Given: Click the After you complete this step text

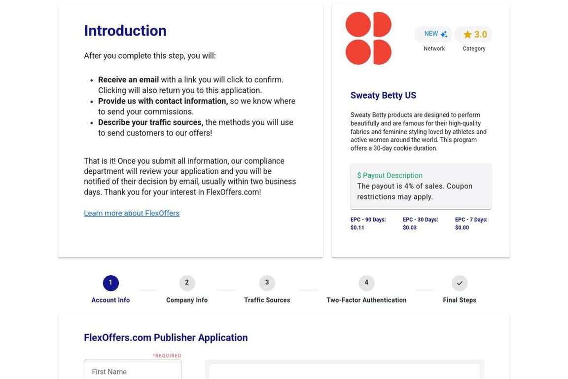Looking at the screenshot, I should [x=149, y=56].
